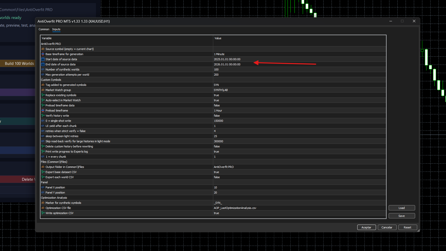The image size is (446, 251).
Task: Toggle the Export each world CSV value
Action: click(299, 177)
